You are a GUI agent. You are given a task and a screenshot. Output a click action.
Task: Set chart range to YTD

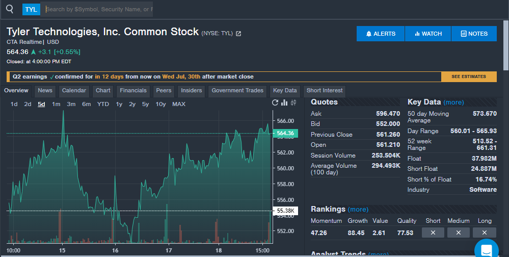click(x=103, y=105)
